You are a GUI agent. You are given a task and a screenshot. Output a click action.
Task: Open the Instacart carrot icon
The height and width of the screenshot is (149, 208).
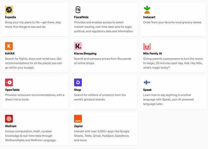click(x=147, y=10)
